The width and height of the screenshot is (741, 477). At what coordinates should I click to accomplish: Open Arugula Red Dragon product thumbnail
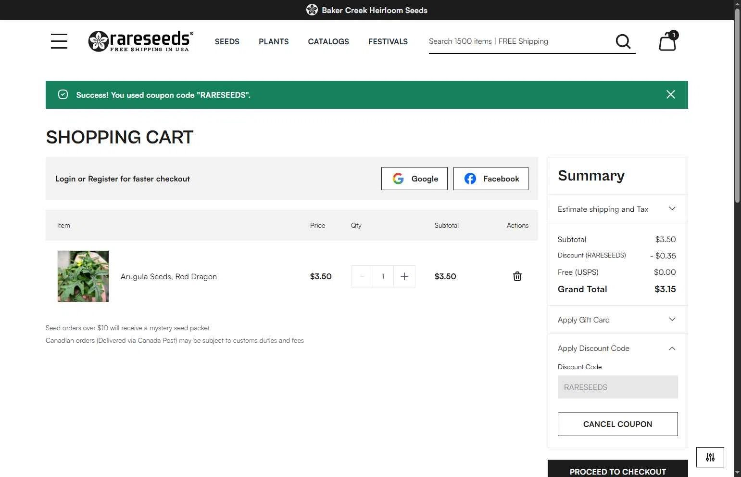tap(83, 276)
